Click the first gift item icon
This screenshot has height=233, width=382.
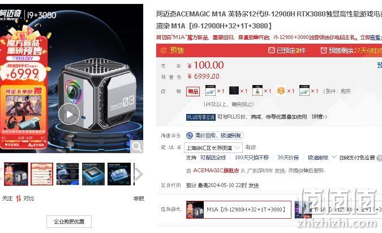pos(211,91)
